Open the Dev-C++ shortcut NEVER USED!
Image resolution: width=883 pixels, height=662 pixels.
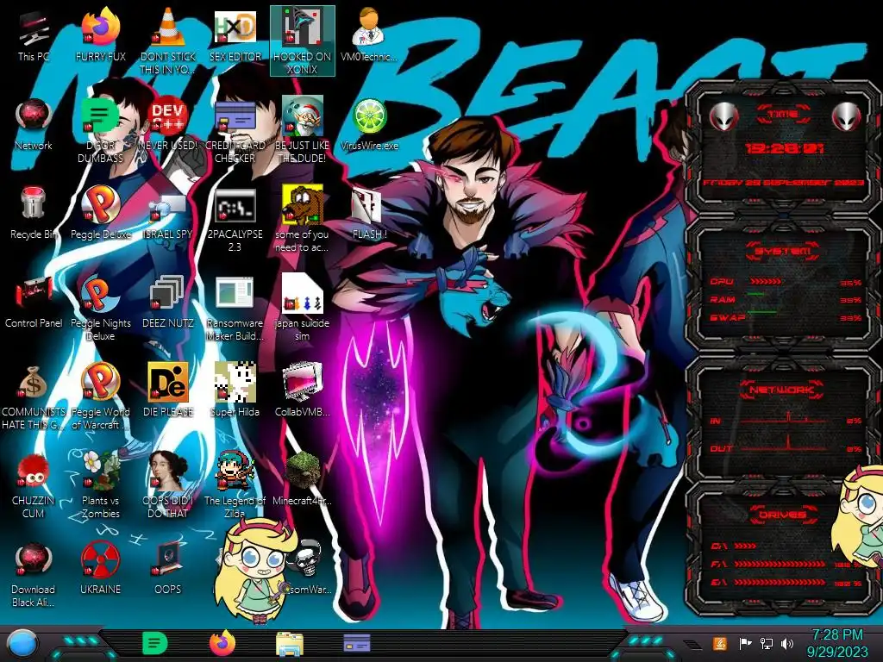(x=168, y=125)
